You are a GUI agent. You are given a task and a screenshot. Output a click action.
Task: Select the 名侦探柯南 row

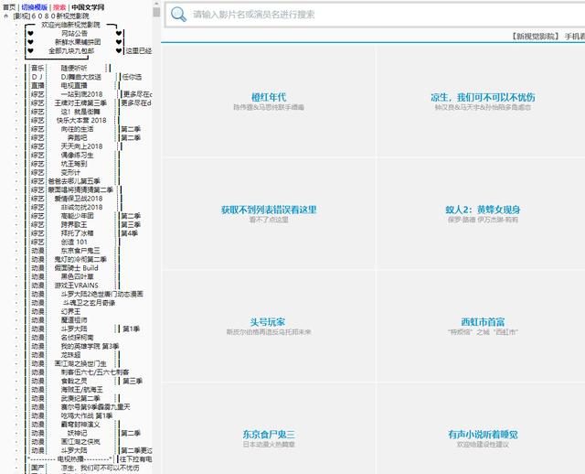click(x=77, y=338)
